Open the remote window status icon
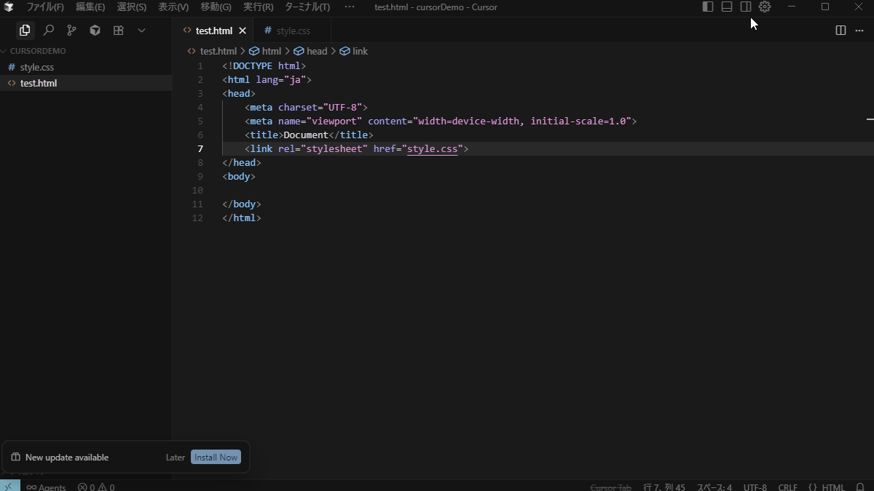Screen dimensions: 874x491 point(9,486)
